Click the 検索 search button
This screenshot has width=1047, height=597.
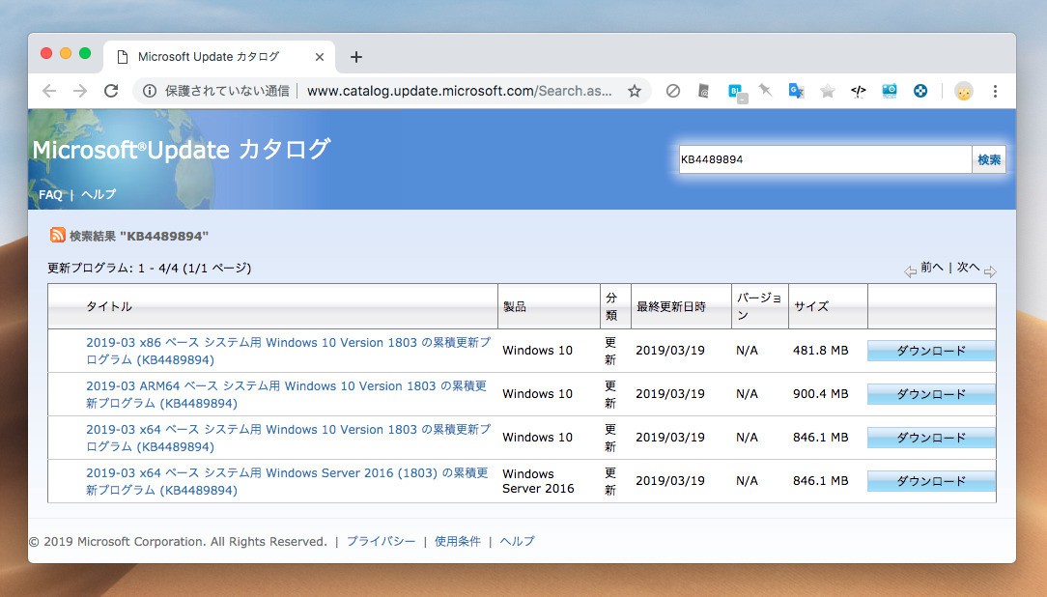[989, 159]
